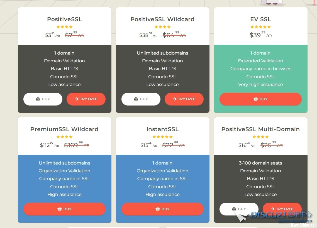Image resolution: width=317 pixels, height=228 pixels.
Task: Click the PositiveSSL star rating
Action: (65, 27)
